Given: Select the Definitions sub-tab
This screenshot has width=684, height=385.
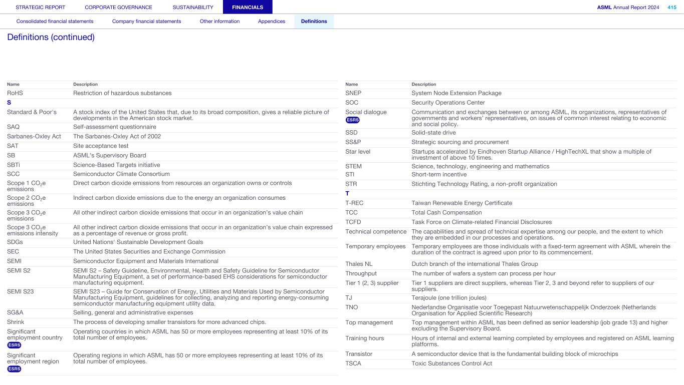Looking at the screenshot, I should click(x=314, y=22).
